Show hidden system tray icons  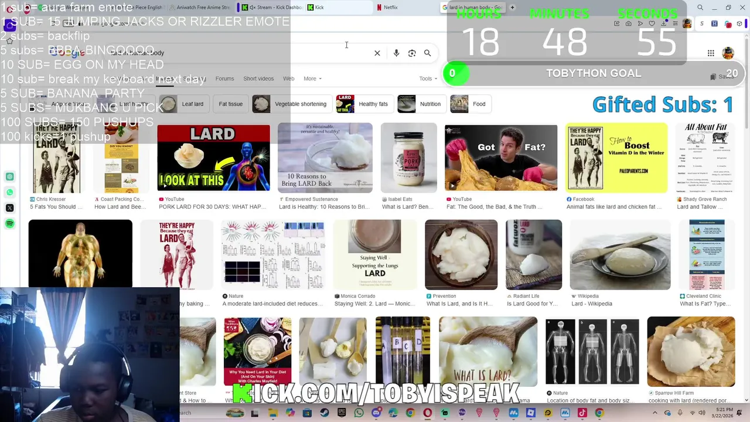click(655, 413)
